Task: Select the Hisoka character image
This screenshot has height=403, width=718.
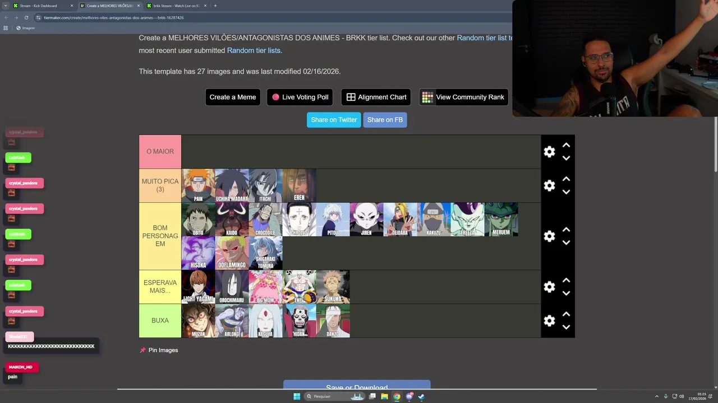Action: (x=198, y=253)
